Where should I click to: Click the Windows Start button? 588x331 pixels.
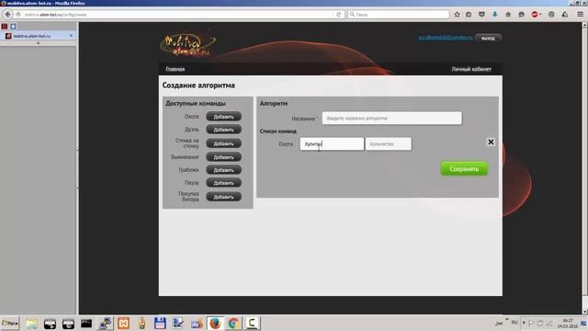pyautogui.click(x=10, y=323)
